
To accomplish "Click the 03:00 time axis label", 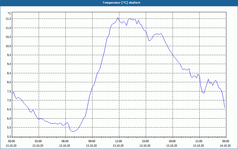I will pos(38,141).
